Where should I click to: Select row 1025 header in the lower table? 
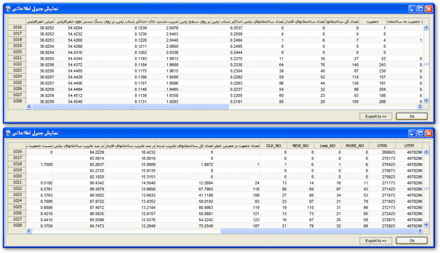16,207
